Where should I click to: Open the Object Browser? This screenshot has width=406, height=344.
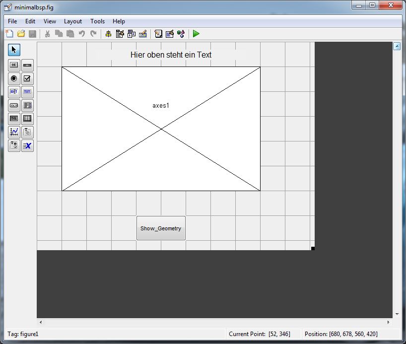click(181, 34)
